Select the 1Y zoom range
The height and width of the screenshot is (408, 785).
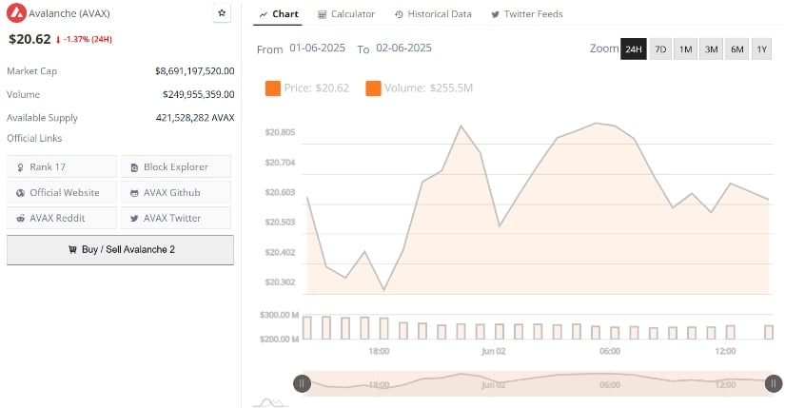pos(761,49)
